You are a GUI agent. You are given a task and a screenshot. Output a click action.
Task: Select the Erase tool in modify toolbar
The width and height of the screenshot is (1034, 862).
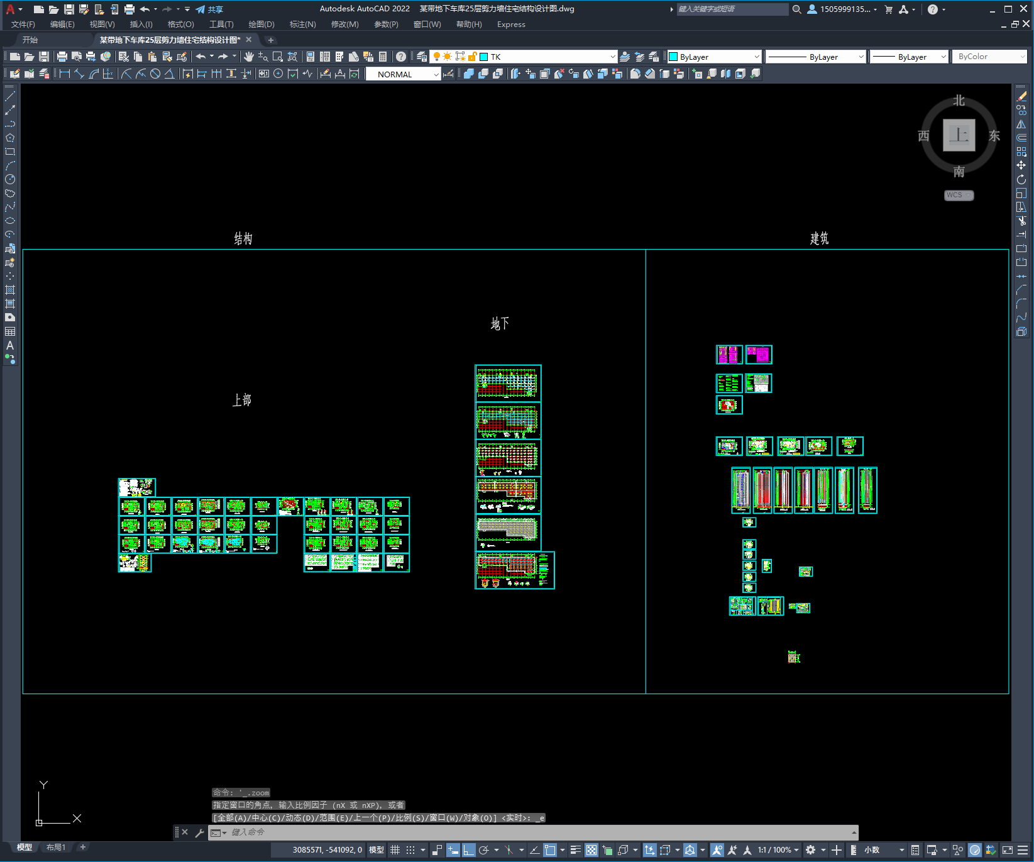coord(1021,96)
